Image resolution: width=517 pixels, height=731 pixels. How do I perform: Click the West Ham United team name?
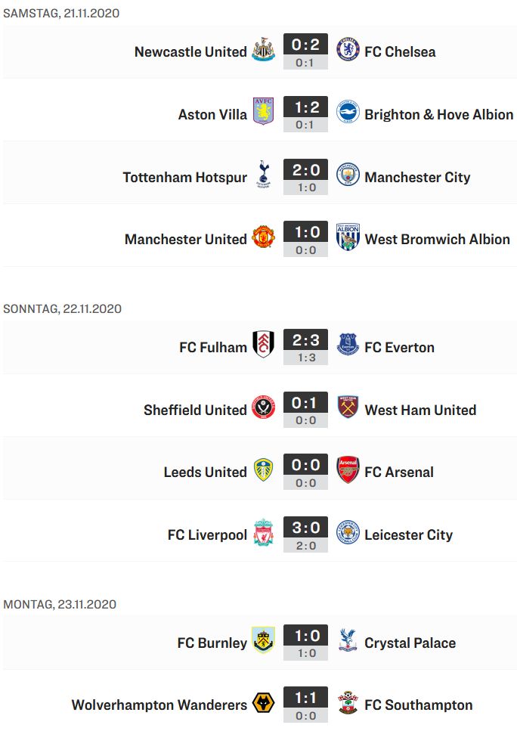[x=420, y=410]
